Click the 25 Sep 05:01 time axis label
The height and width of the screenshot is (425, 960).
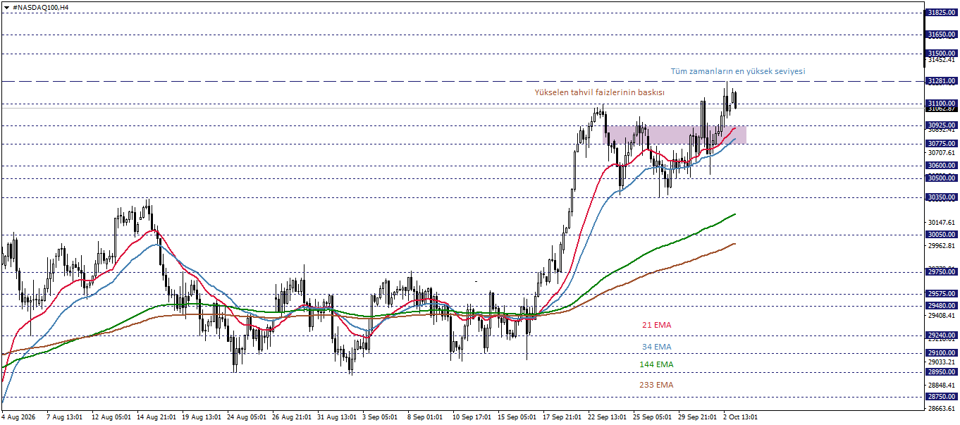[653, 417]
